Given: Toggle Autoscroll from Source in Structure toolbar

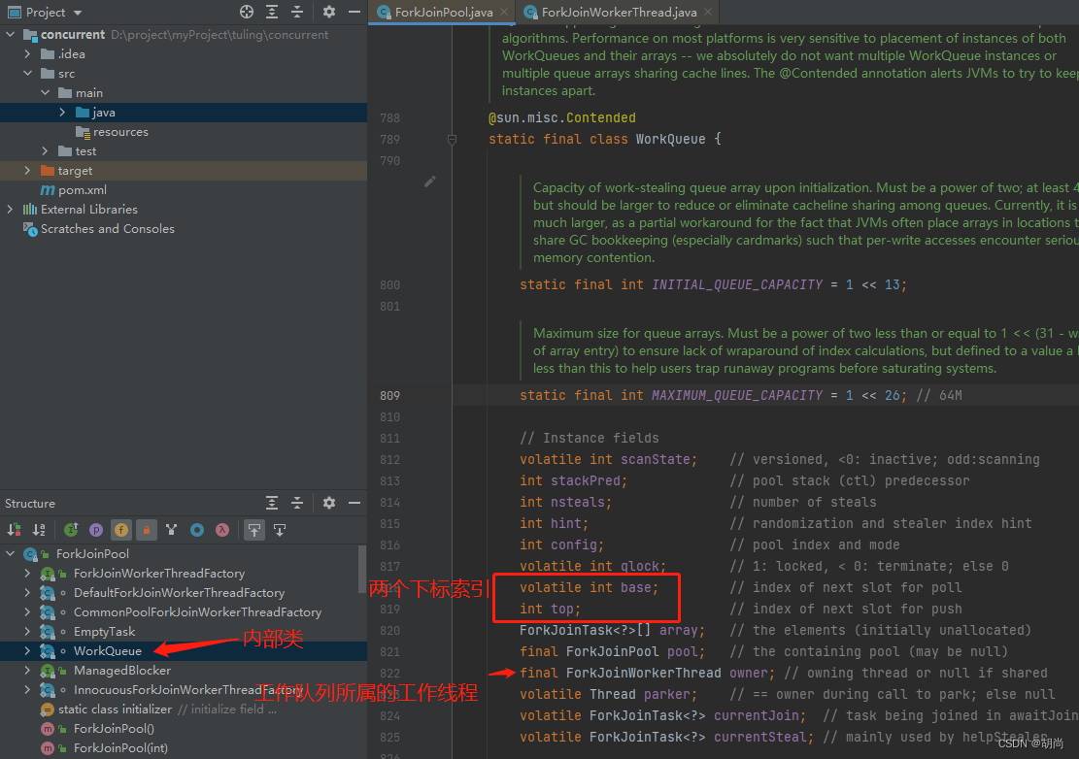Looking at the screenshot, I should click(x=280, y=529).
